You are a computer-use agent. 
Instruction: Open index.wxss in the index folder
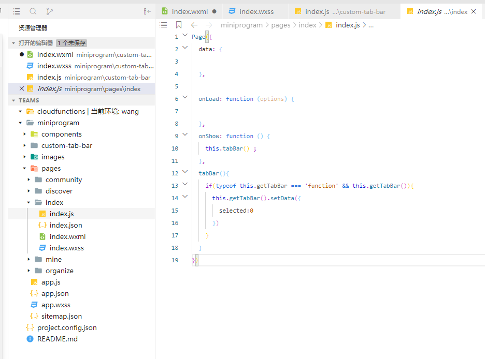point(82,248)
